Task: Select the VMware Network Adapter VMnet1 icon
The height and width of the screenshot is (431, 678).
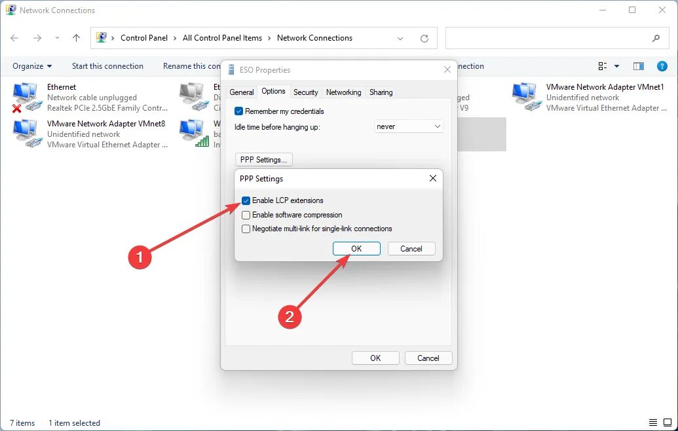Action: [526, 97]
